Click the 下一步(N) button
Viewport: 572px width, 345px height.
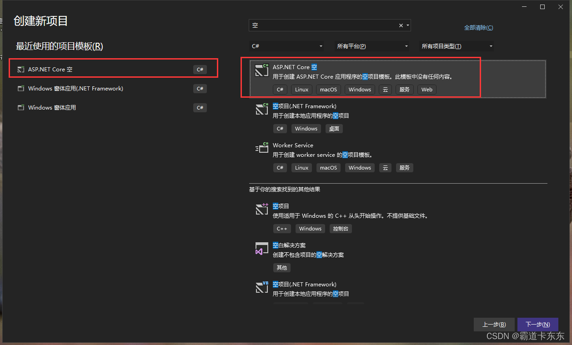[x=538, y=325]
